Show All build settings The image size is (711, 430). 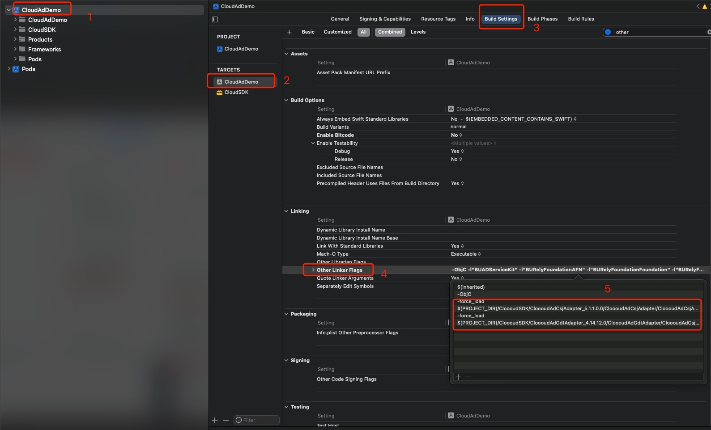click(x=363, y=32)
